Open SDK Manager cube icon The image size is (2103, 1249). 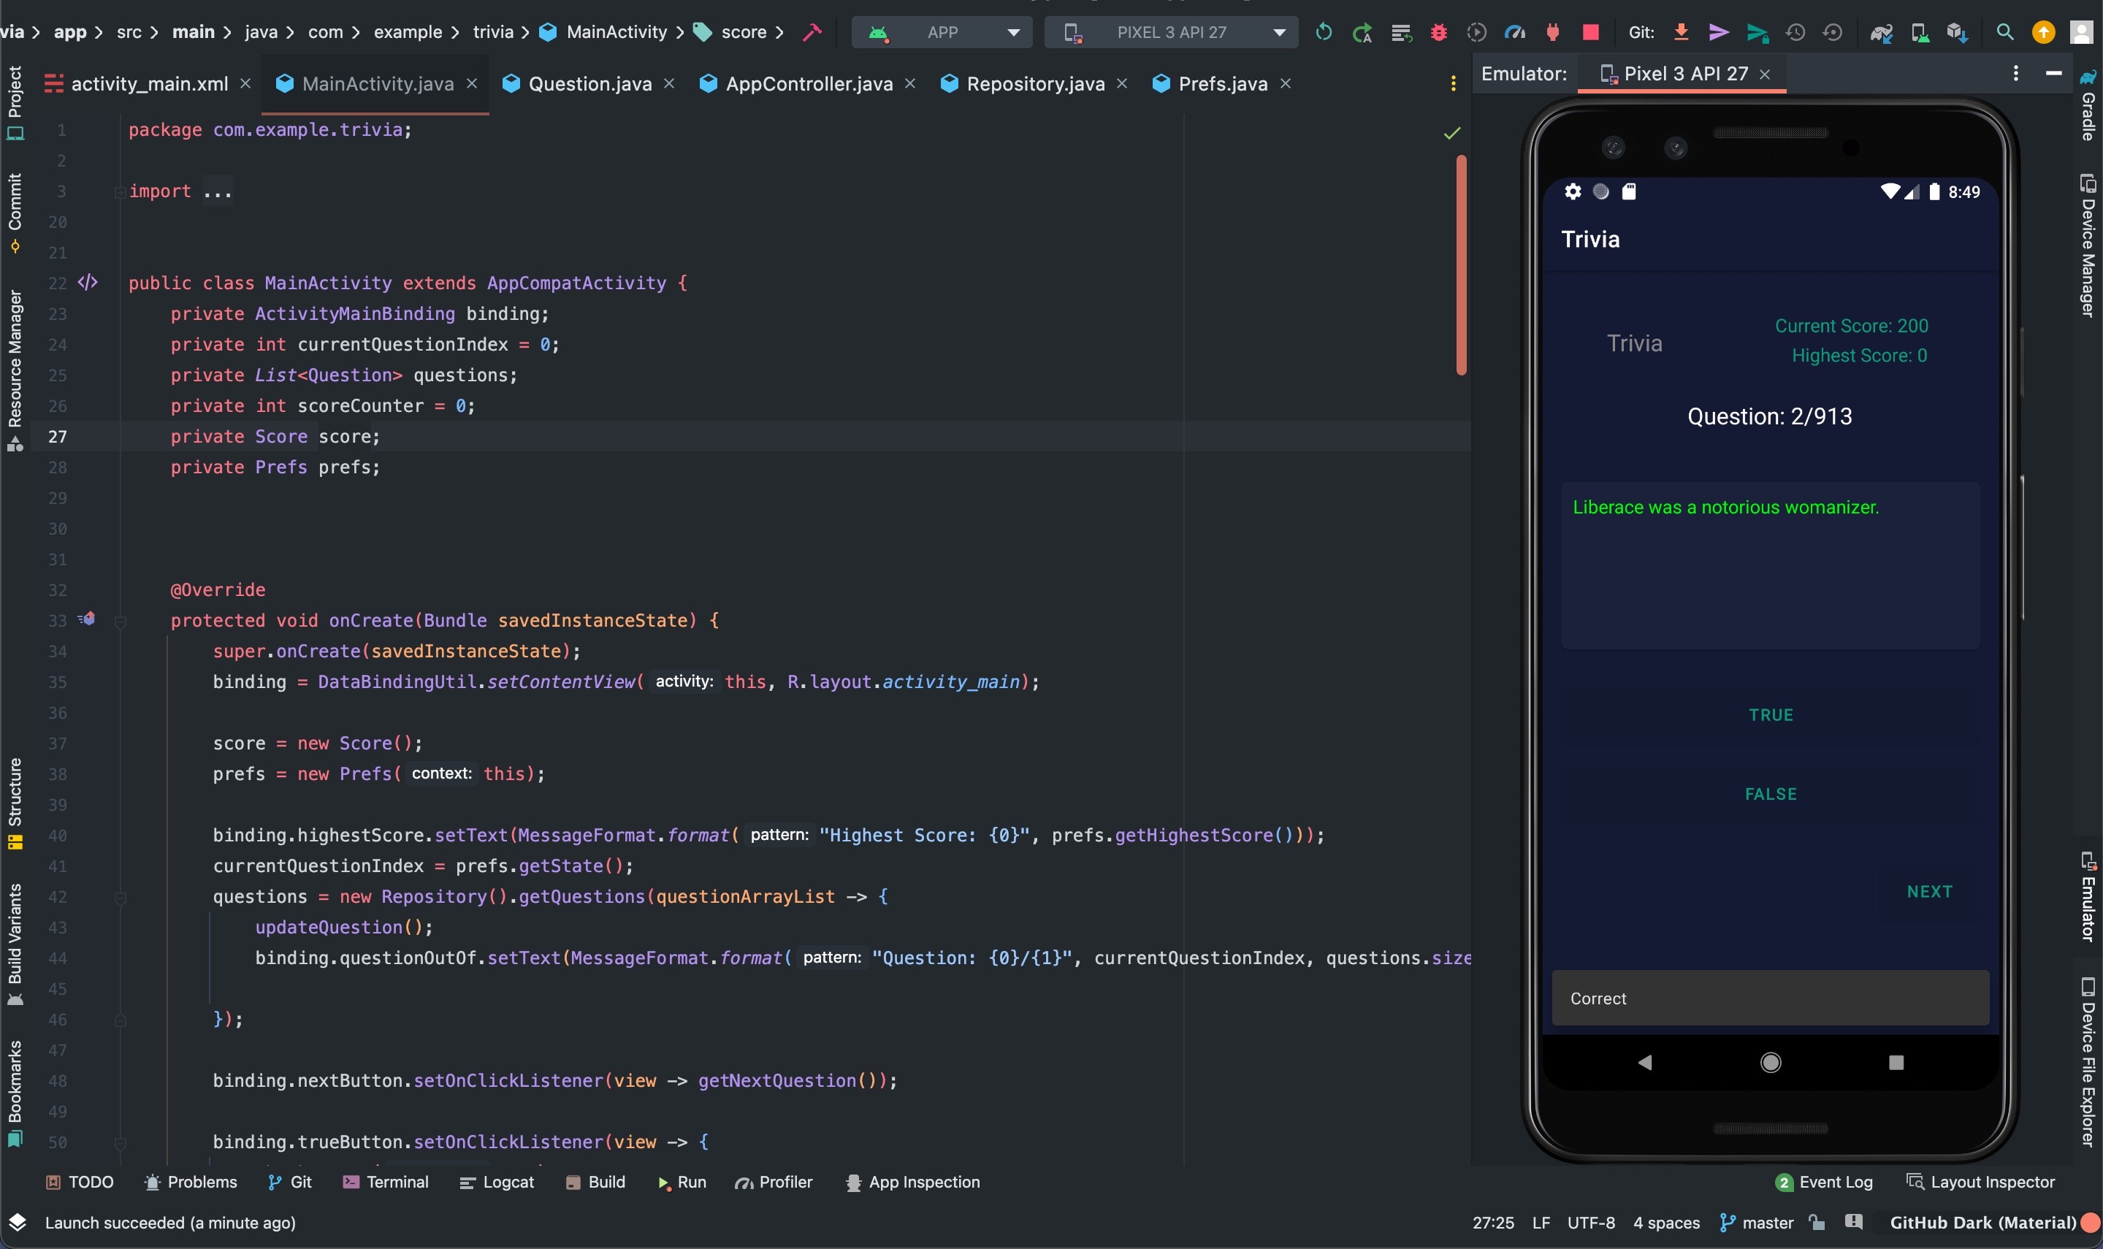[1958, 32]
